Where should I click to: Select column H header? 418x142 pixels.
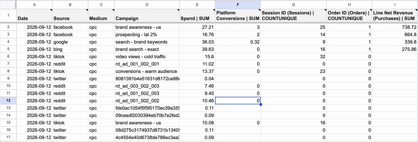(x=349, y=5)
